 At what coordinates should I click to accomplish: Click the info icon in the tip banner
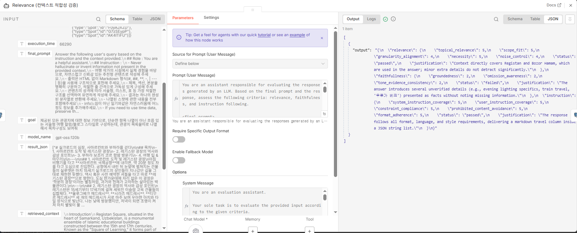[x=179, y=37]
